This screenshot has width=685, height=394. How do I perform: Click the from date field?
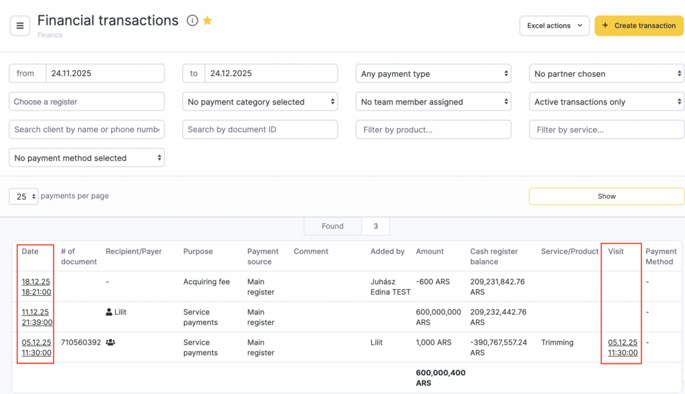(x=104, y=73)
